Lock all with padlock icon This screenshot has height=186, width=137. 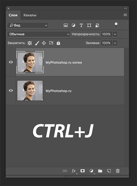58,43
